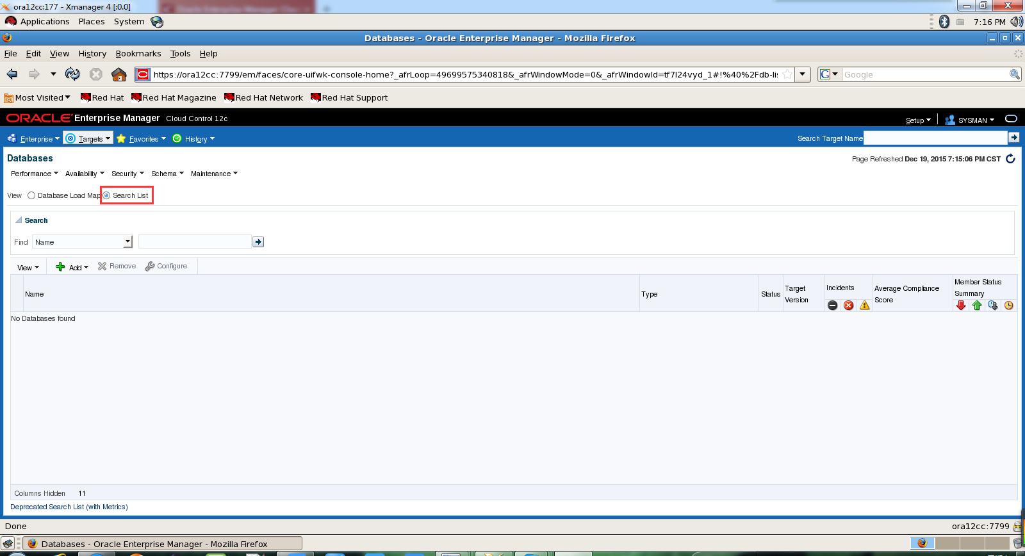Click the Search Target Name go arrow
Image resolution: width=1025 pixels, height=556 pixels.
(x=1013, y=137)
